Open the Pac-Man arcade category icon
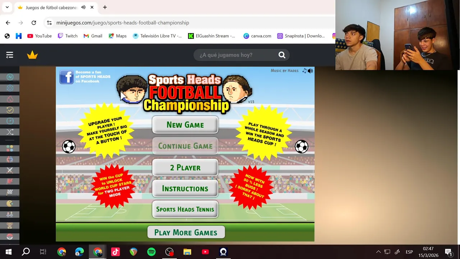The image size is (460, 259). pos(10,204)
